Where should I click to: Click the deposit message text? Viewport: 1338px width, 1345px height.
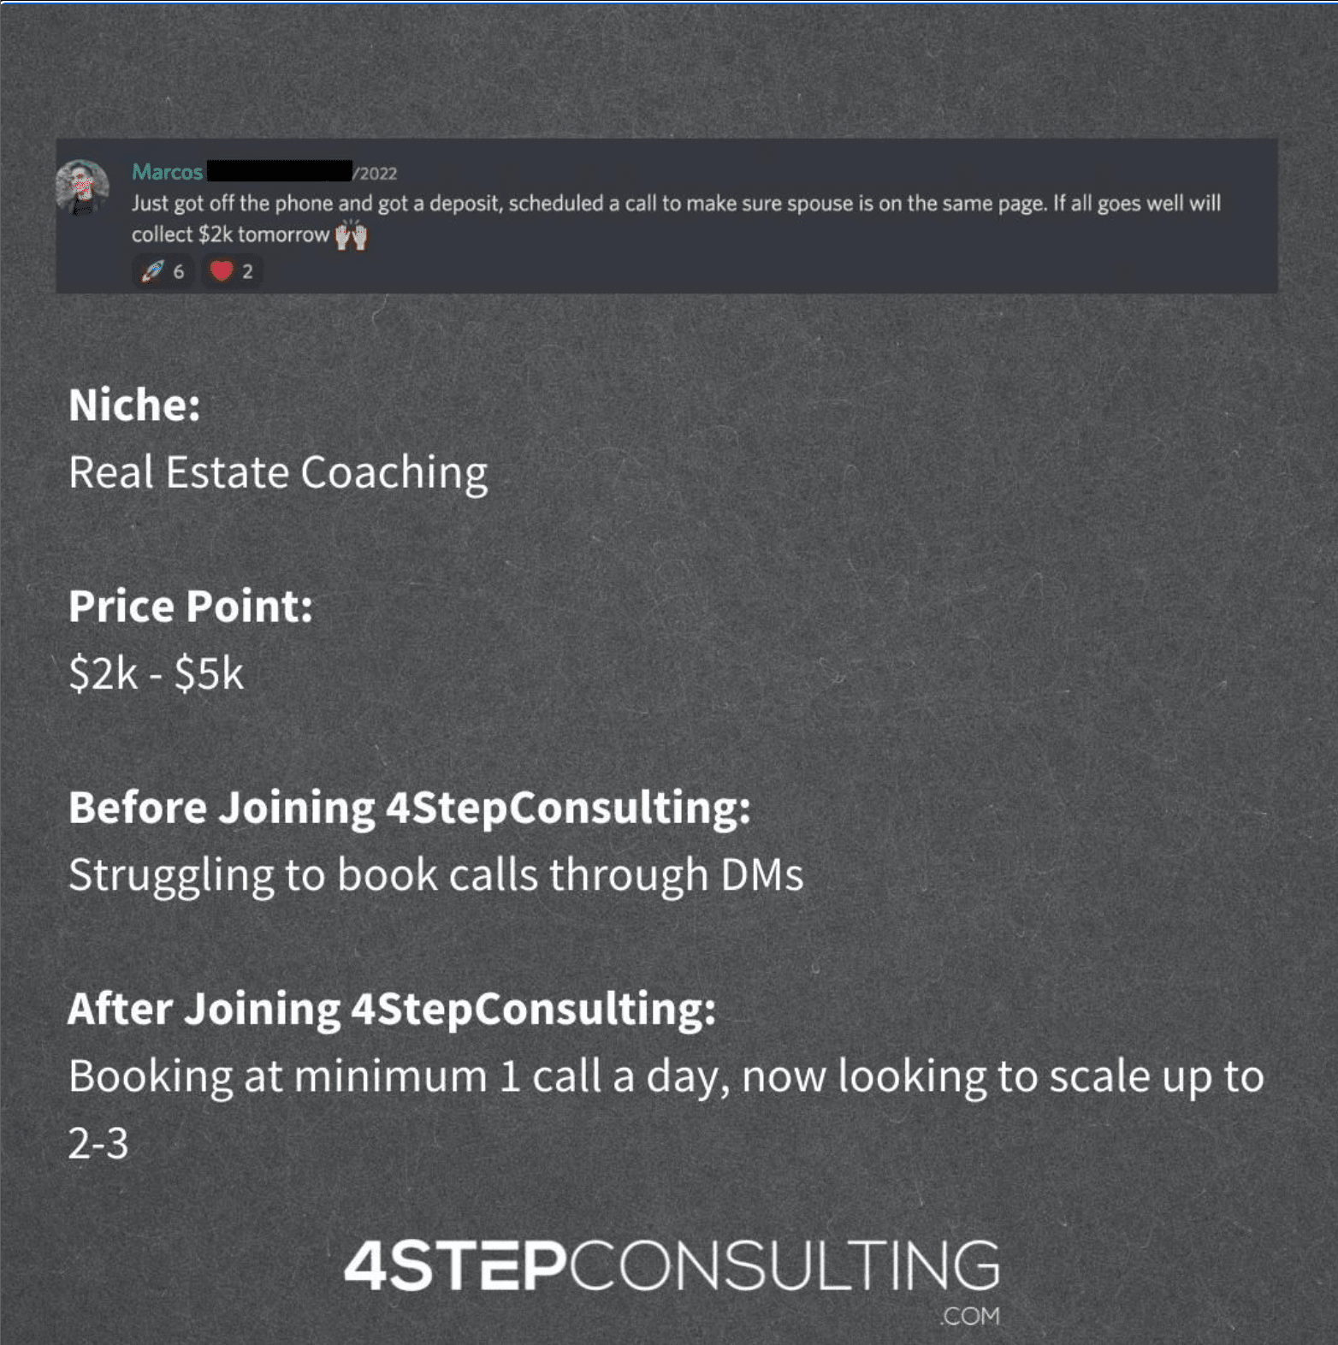coord(676,218)
